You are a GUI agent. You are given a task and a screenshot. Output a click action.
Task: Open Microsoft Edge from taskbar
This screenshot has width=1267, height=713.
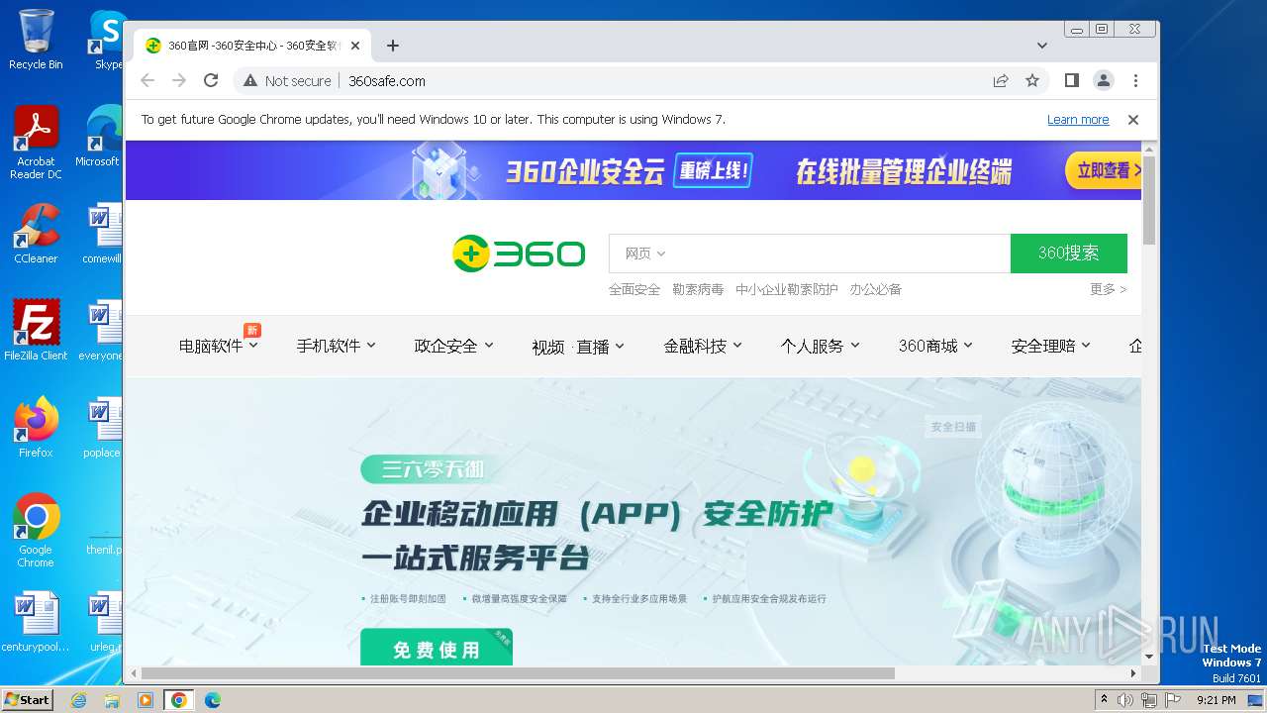coord(212,700)
